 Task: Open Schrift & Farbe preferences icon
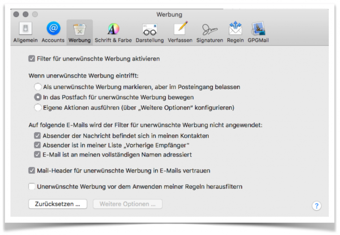coord(113,29)
